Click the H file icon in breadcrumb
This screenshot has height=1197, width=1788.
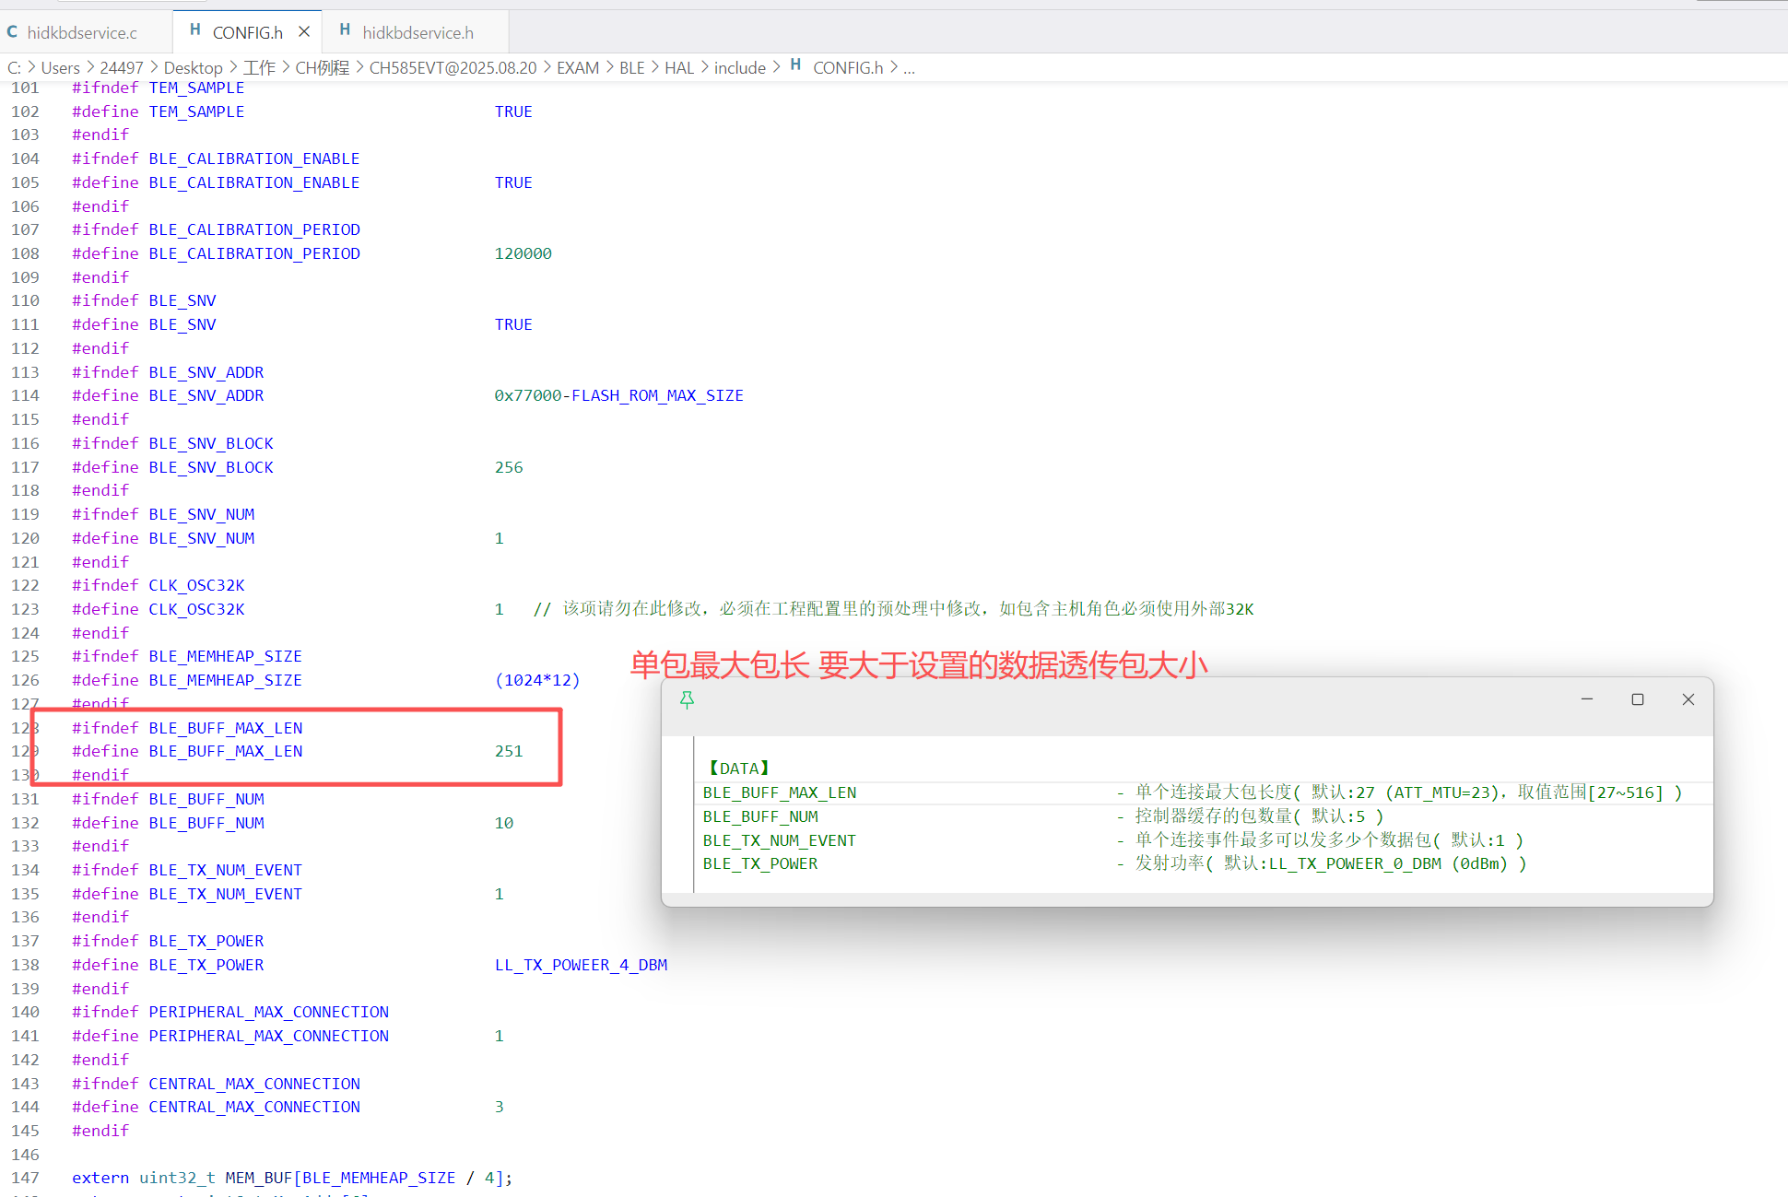(x=795, y=65)
